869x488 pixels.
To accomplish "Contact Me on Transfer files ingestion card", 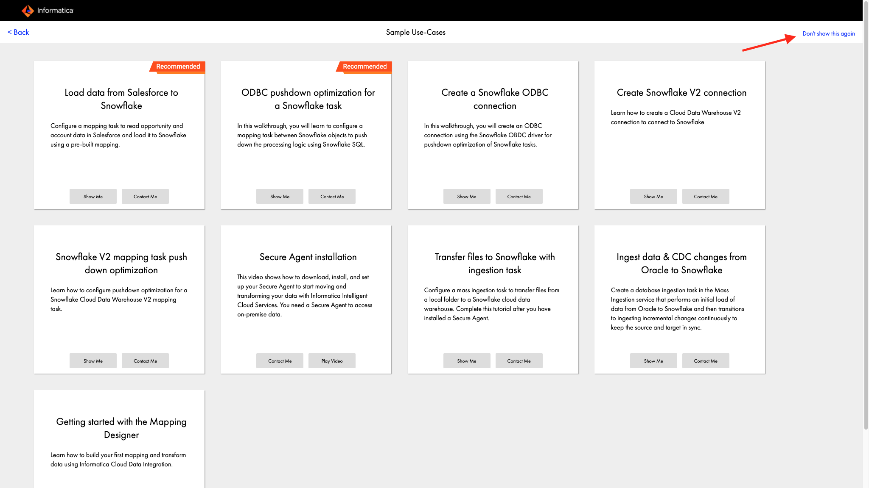I will (x=519, y=361).
